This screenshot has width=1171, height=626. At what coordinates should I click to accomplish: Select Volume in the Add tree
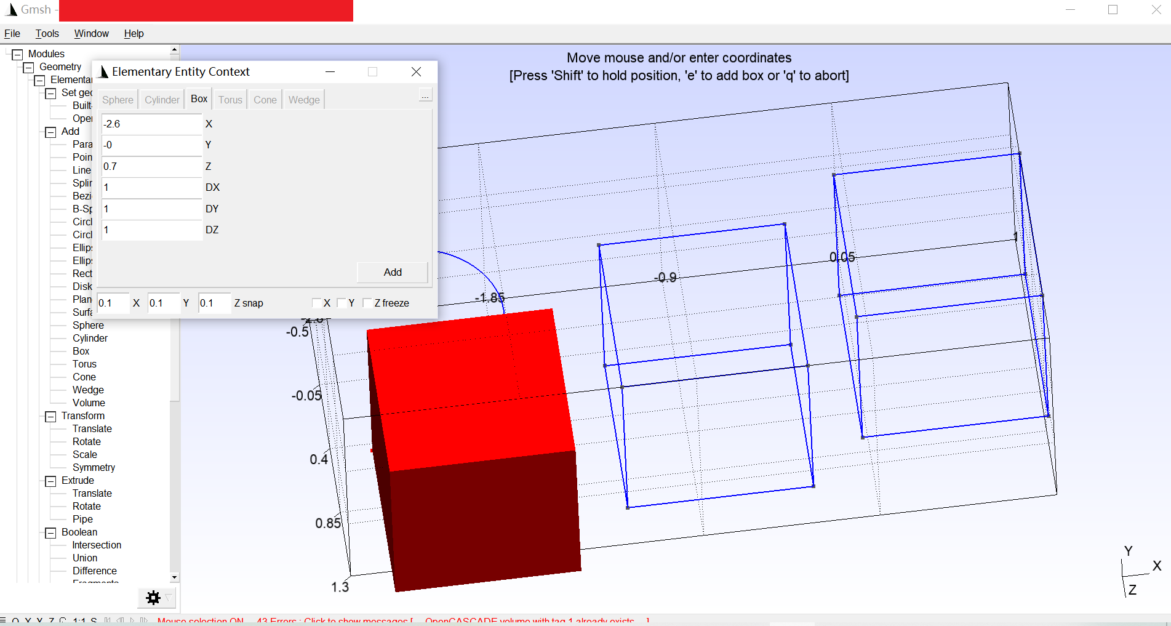(x=89, y=403)
